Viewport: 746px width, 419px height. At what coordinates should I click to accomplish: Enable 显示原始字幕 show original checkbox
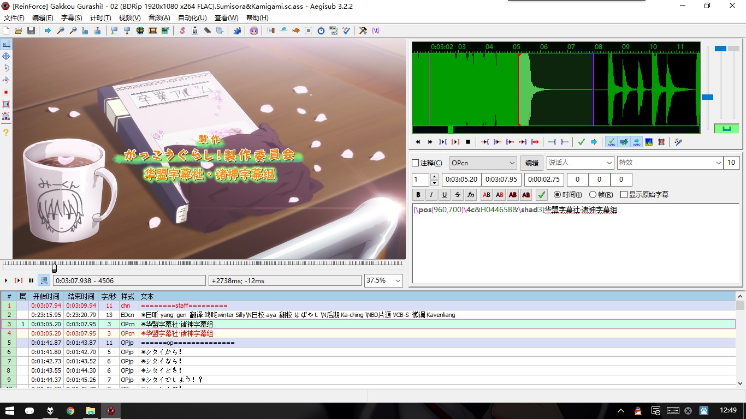click(624, 194)
